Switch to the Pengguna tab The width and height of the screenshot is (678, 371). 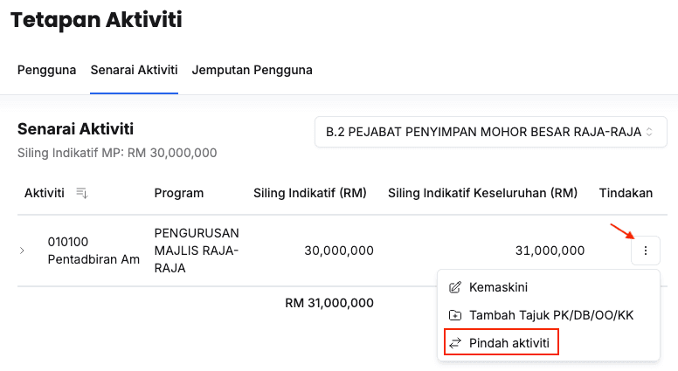tap(47, 70)
